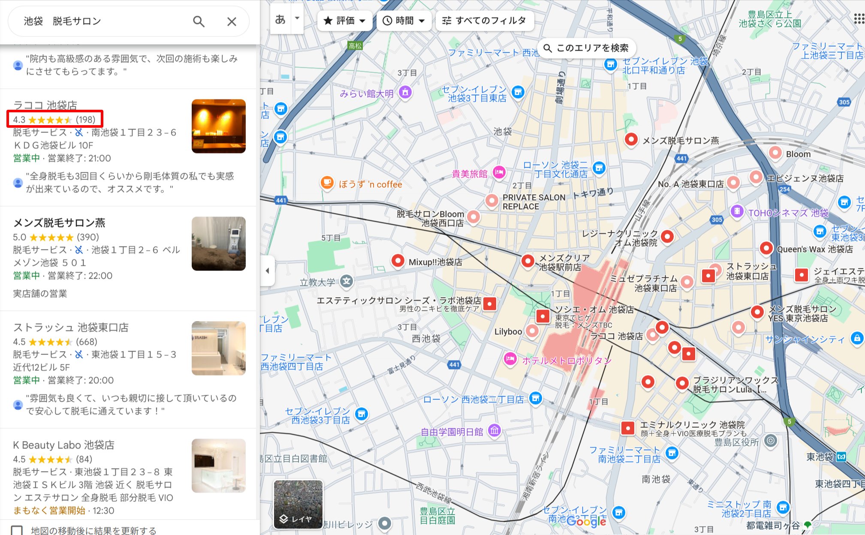The image size is (865, 535).
Task: Click the ラココ 池袋店 orange photo thumbnail
Action: [219, 126]
